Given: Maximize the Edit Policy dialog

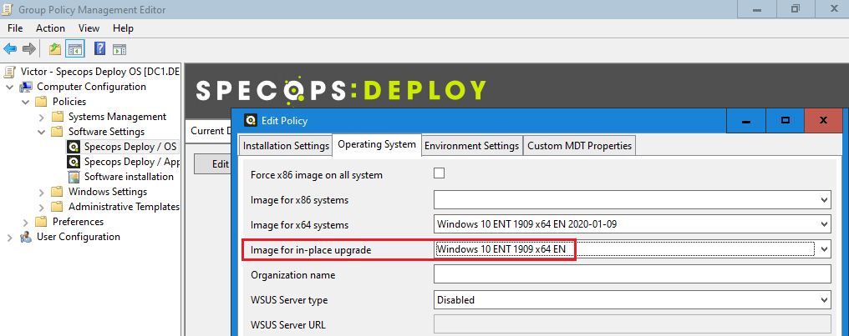Looking at the screenshot, I should pos(785,120).
